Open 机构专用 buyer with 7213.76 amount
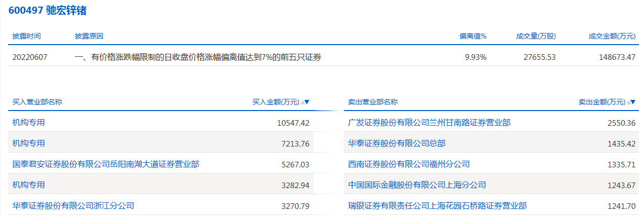 29,143
